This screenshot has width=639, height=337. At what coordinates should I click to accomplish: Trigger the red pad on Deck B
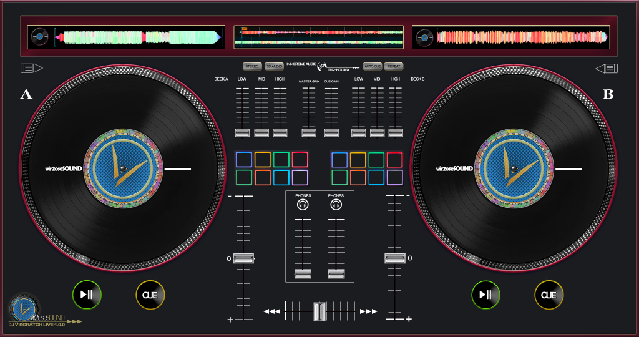pyautogui.click(x=394, y=160)
